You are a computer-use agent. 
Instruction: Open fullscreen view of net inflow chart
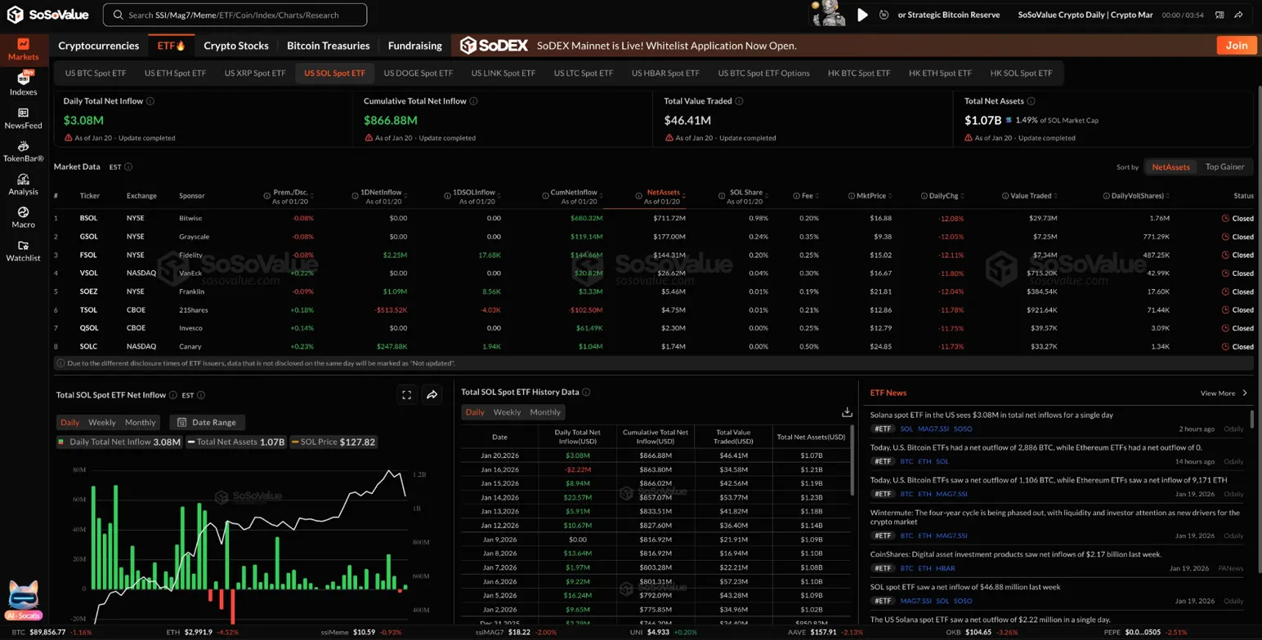pyautogui.click(x=406, y=395)
